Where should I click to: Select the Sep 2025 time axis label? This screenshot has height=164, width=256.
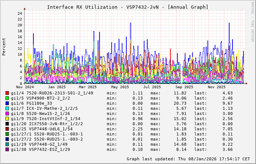pyautogui.click(x=184, y=87)
